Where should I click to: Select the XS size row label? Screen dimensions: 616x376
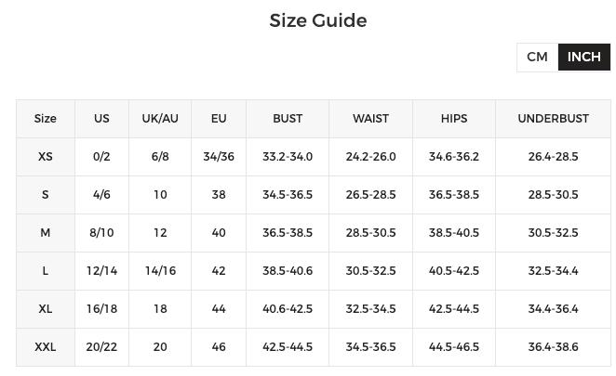pyautogui.click(x=46, y=157)
